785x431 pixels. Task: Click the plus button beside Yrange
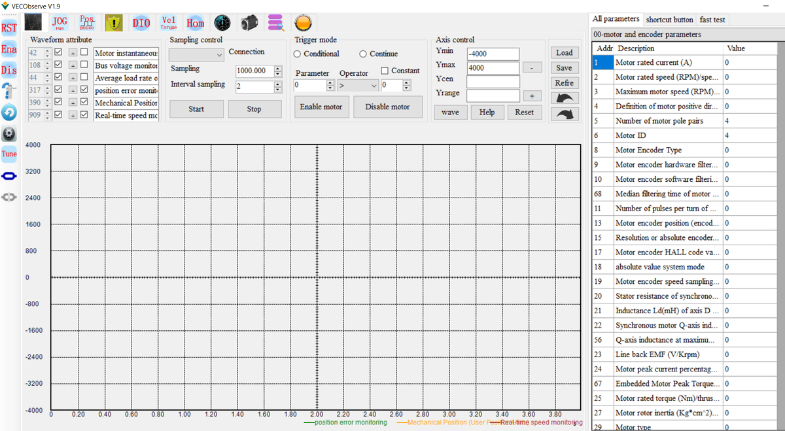point(532,95)
